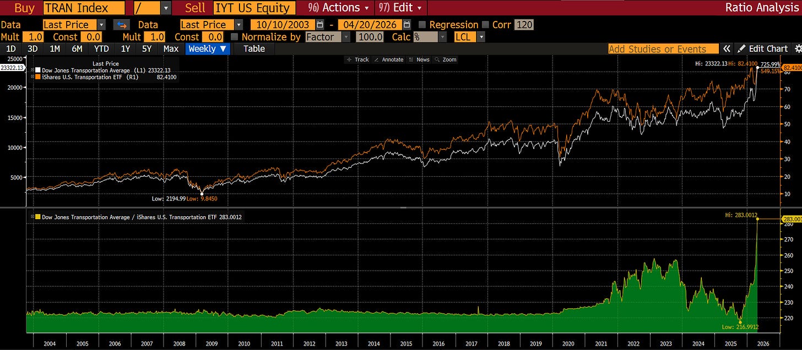Click the first Const 0.0 field
The width and height of the screenshot is (802, 350).
click(91, 37)
